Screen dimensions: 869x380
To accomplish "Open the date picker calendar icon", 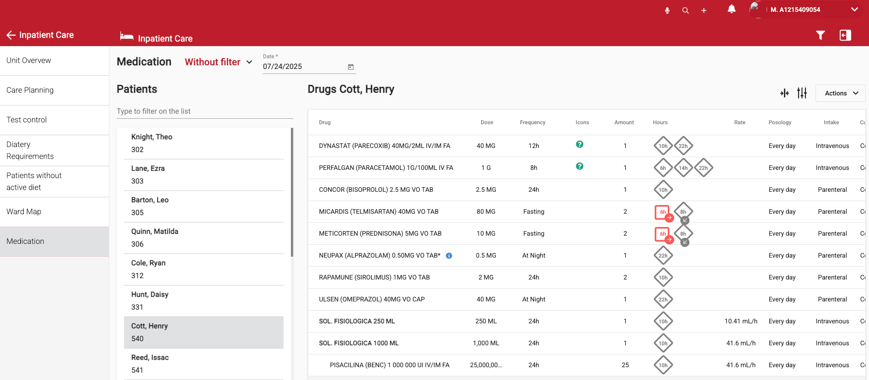I will pos(351,67).
